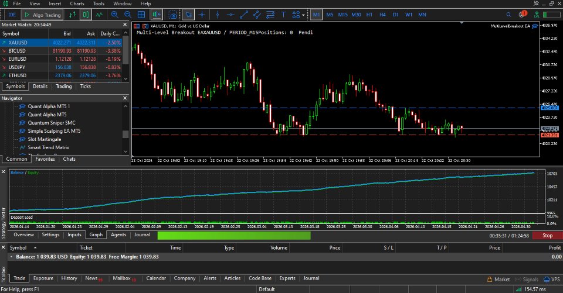Open notifications icon with red badge

pos(523,14)
